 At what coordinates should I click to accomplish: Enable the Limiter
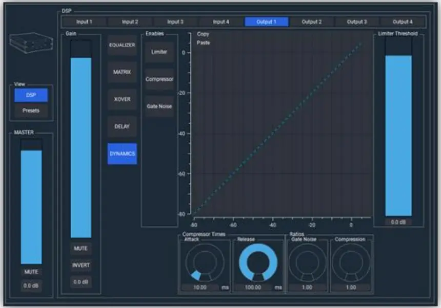point(159,52)
